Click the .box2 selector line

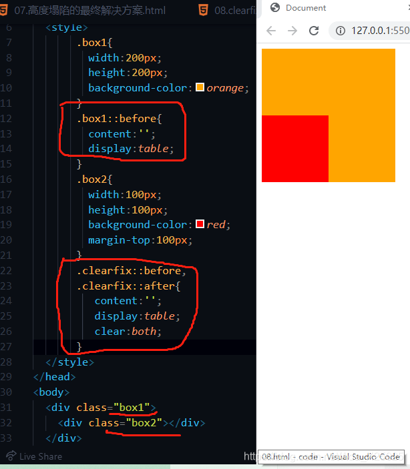point(94,179)
